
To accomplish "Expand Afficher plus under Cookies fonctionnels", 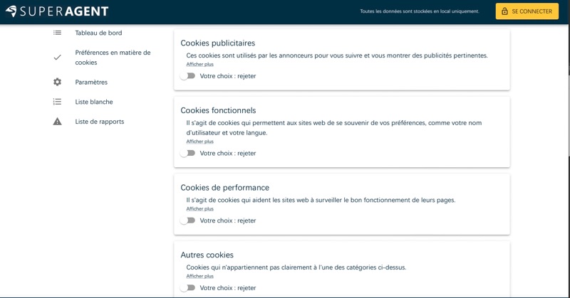I will click(199, 141).
